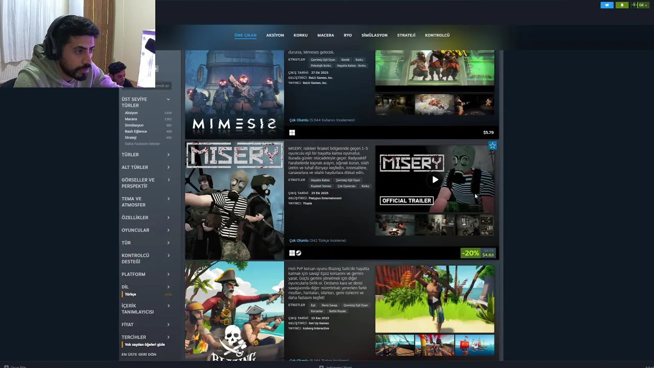The image size is (654, 368).
Task: Switch to the STRATEJİ tab in top bar
Action: (406, 35)
